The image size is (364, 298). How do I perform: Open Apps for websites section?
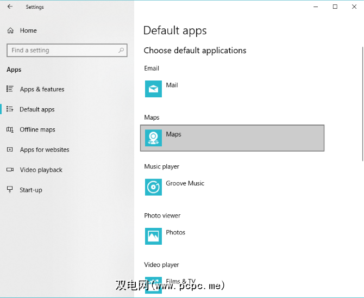point(45,150)
